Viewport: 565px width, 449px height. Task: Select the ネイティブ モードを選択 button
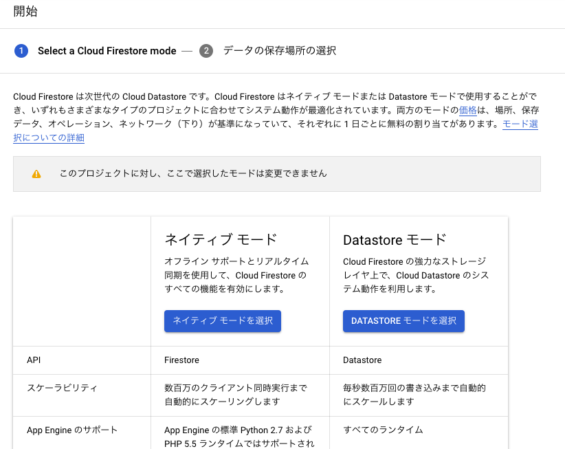tap(222, 321)
